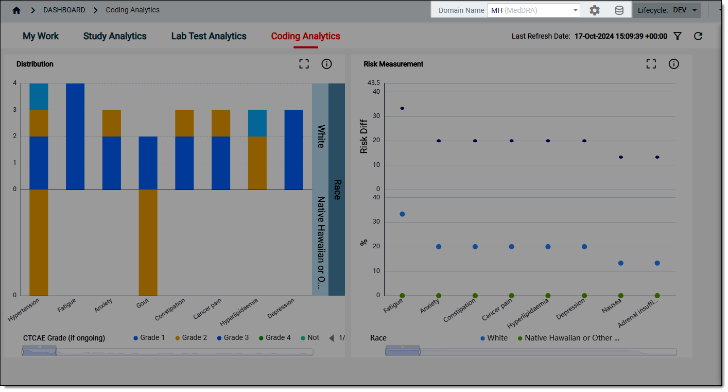The width and height of the screenshot is (728, 392).
Task: Toggle Grade 2 legend item
Action: pos(191,338)
